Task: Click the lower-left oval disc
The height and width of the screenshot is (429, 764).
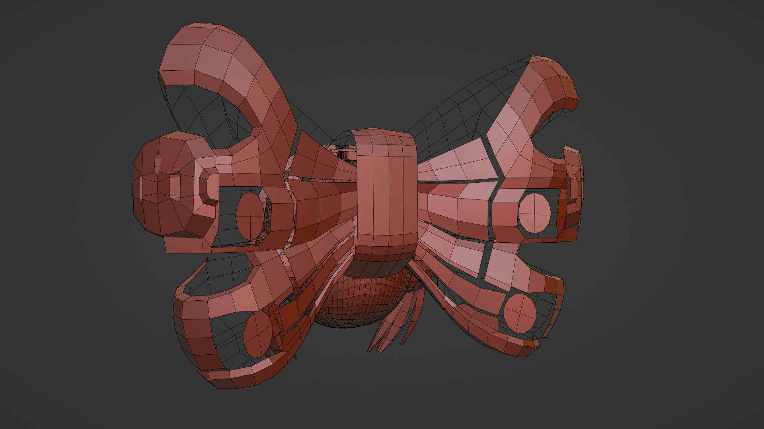Action: tap(257, 334)
